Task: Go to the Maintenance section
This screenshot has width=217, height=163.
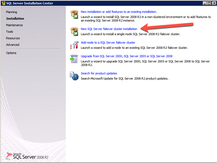Action: pos(14,25)
